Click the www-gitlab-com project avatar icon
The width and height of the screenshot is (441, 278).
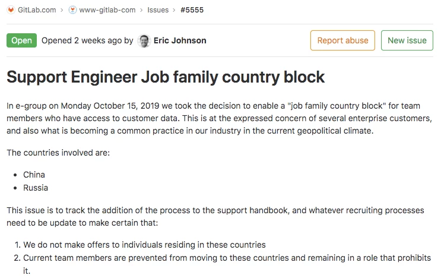[x=72, y=10]
